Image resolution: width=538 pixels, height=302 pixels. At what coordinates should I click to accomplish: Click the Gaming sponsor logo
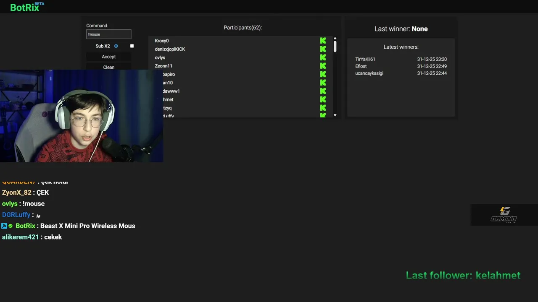[504, 215]
